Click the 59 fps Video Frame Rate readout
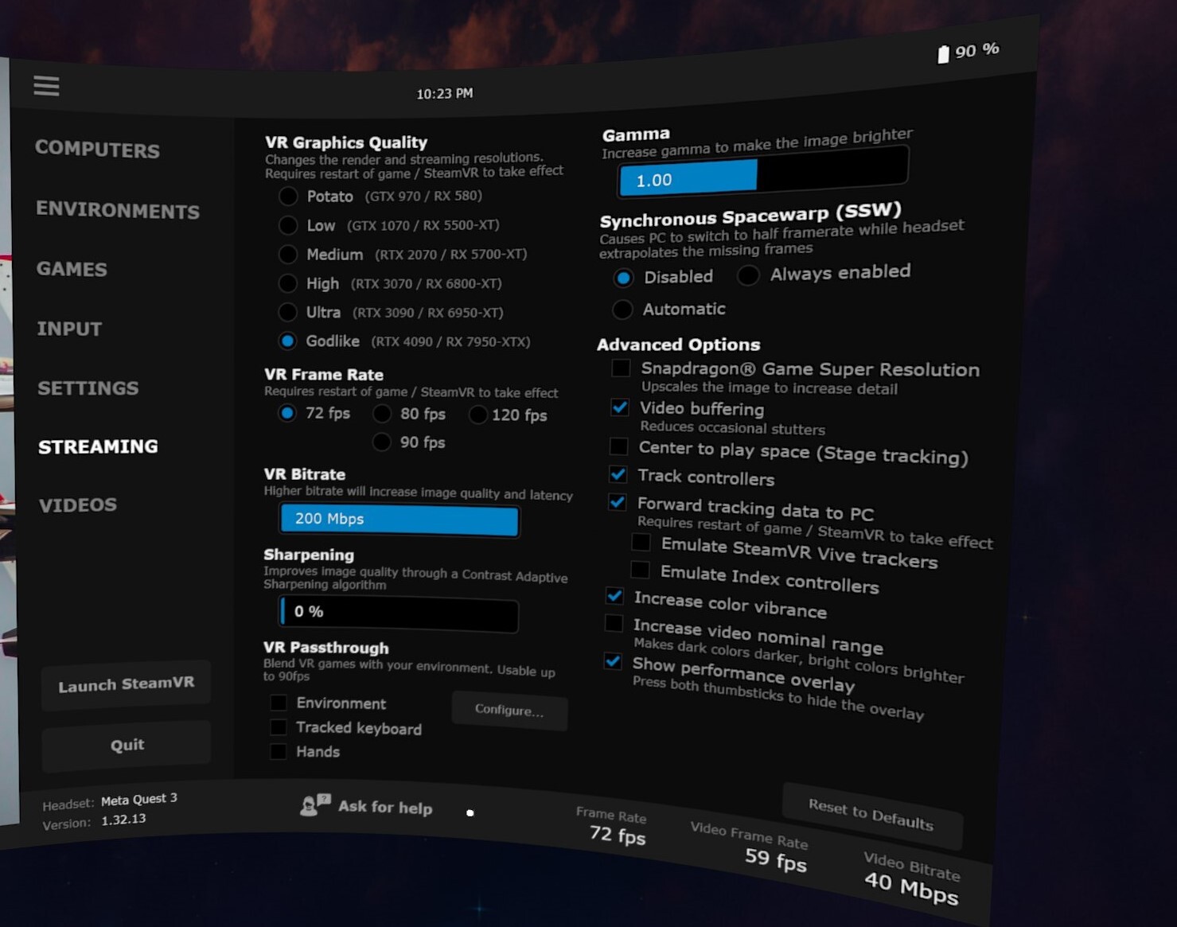This screenshot has width=1177, height=927. click(776, 859)
